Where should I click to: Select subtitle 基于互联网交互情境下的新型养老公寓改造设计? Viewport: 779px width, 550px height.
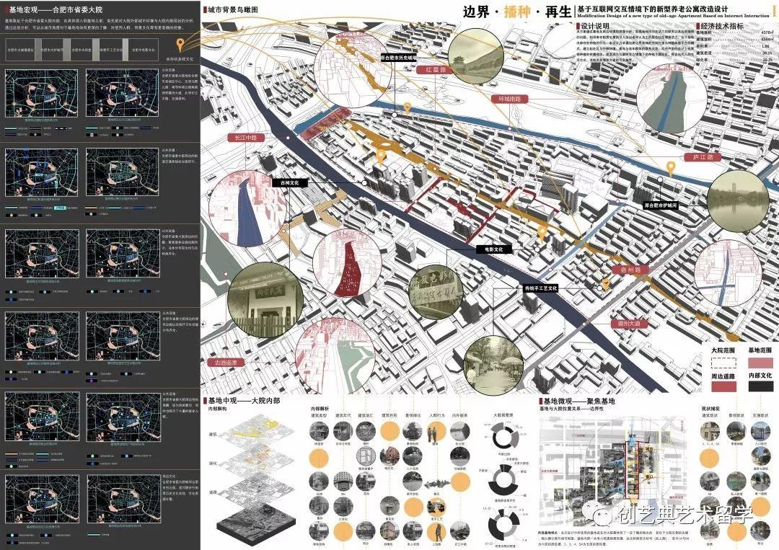(652, 9)
